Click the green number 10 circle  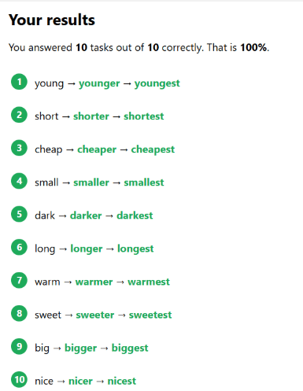pyautogui.click(x=19, y=379)
